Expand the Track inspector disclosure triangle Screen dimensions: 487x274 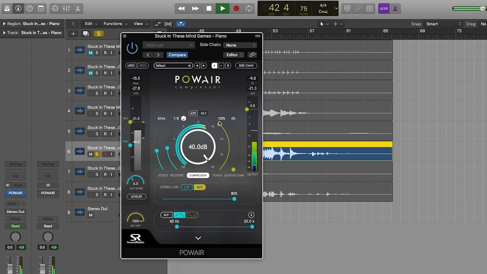coord(4,32)
